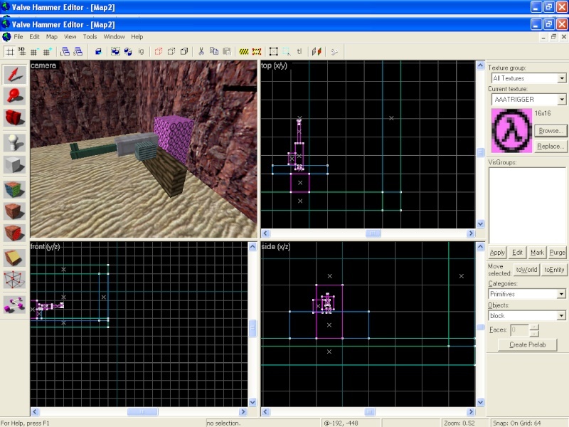Click the front (y/z) view right scroll arrow
This screenshot has width=569, height=427.
point(243,412)
